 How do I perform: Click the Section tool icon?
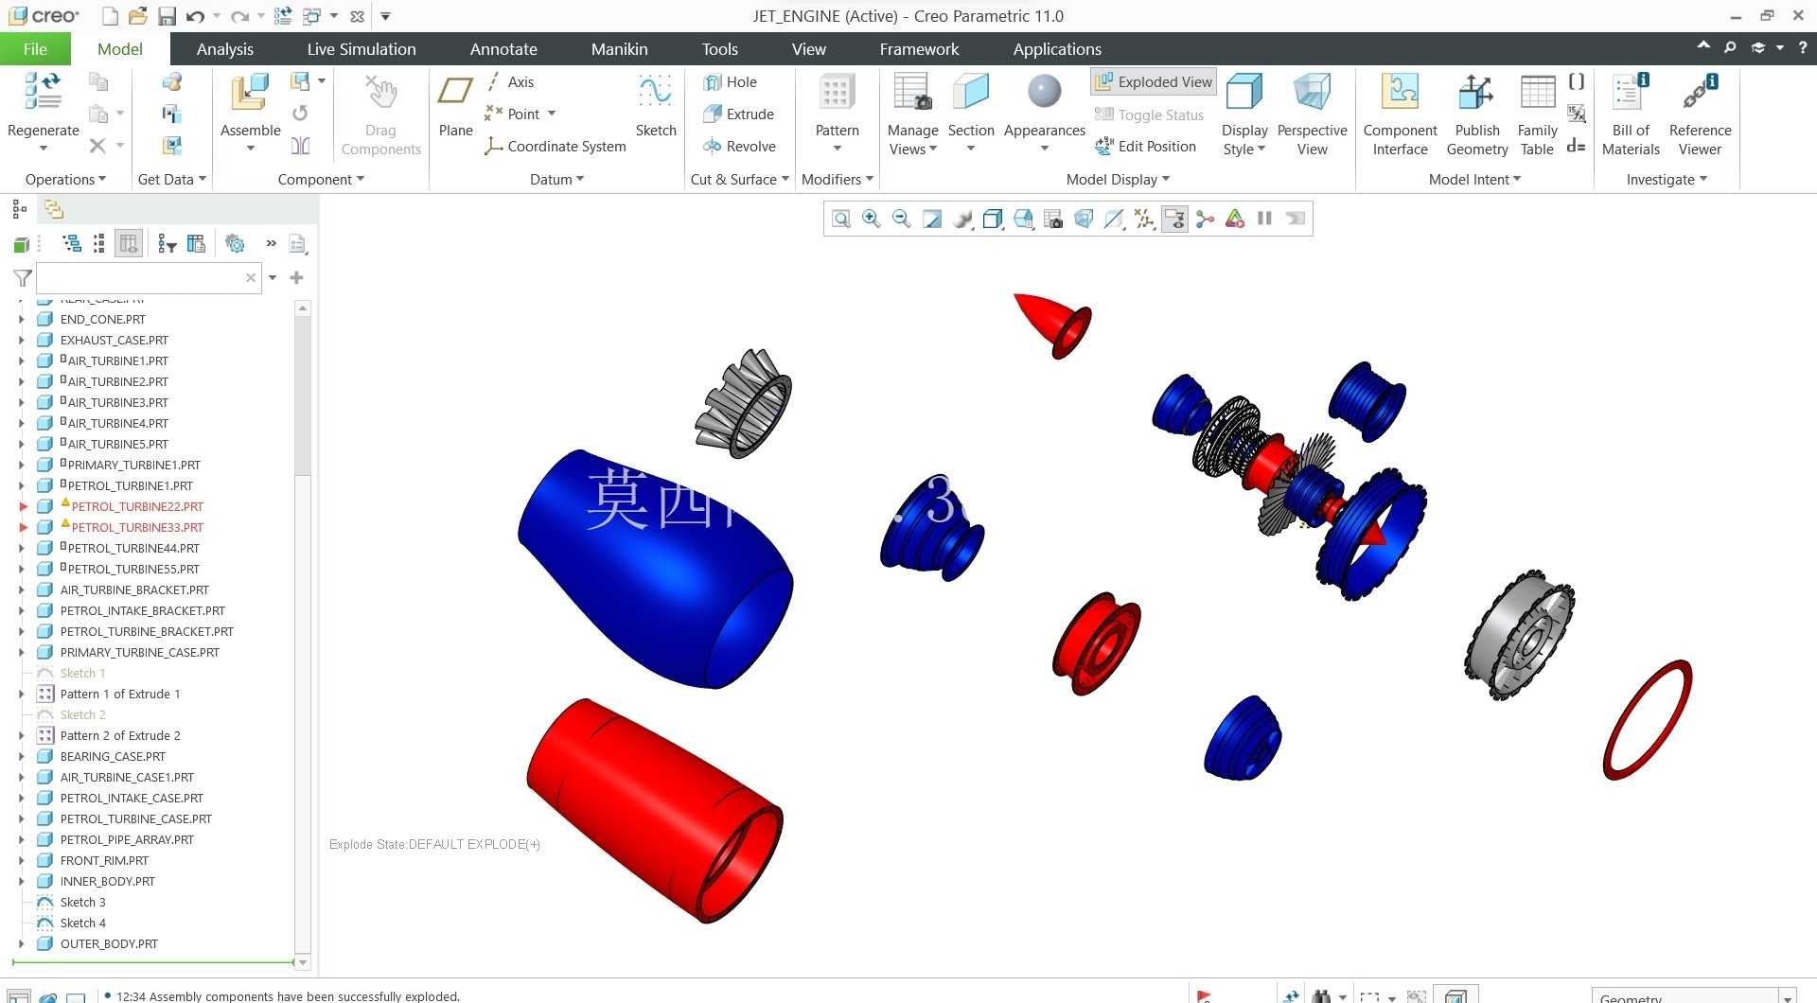(x=971, y=93)
